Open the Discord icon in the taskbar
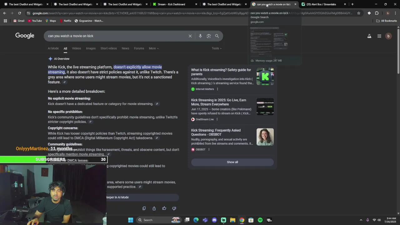The width and height of the screenshot is (400, 225). [214, 220]
